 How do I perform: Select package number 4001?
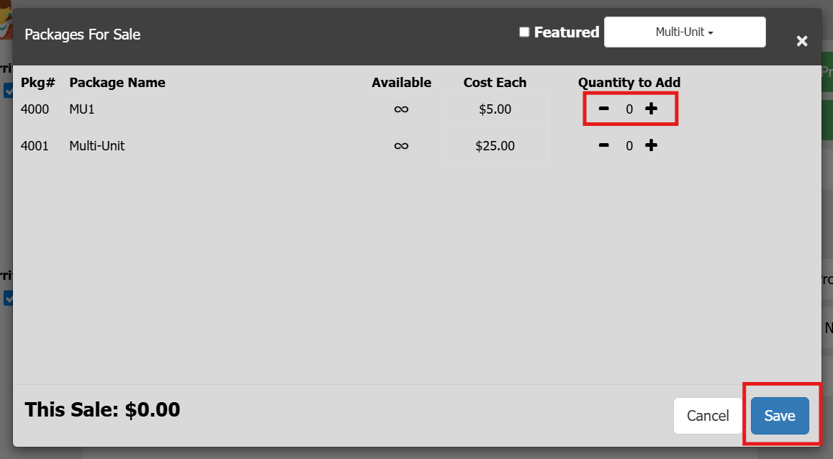click(35, 146)
